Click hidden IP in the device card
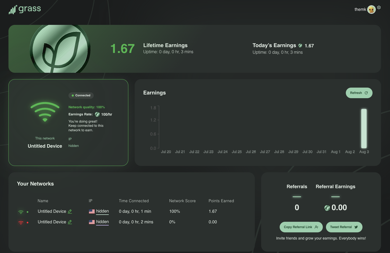The height and width of the screenshot is (253, 390). 74,146
